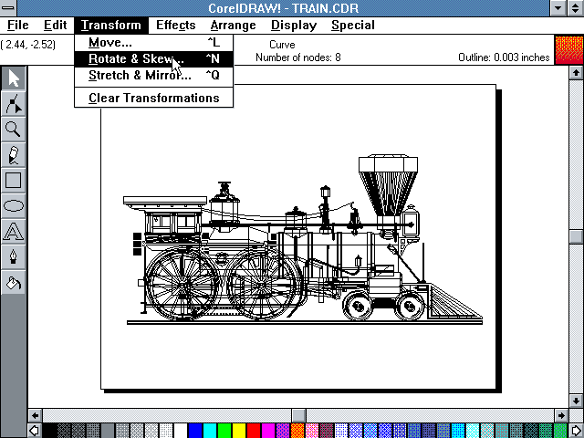This screenshot has width=584, height=438.
Task: Click vertical scrollbar up arrow
Action: (x=576, y=72)
